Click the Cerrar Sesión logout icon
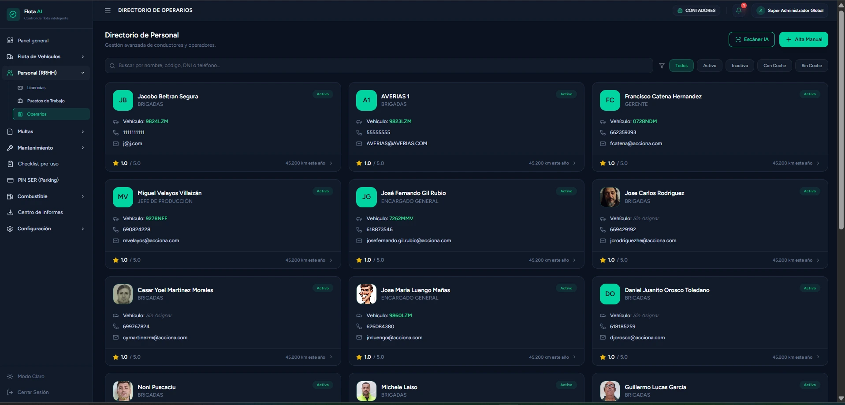This screenshot has width=845, height=405. click(x=10, y=392)
